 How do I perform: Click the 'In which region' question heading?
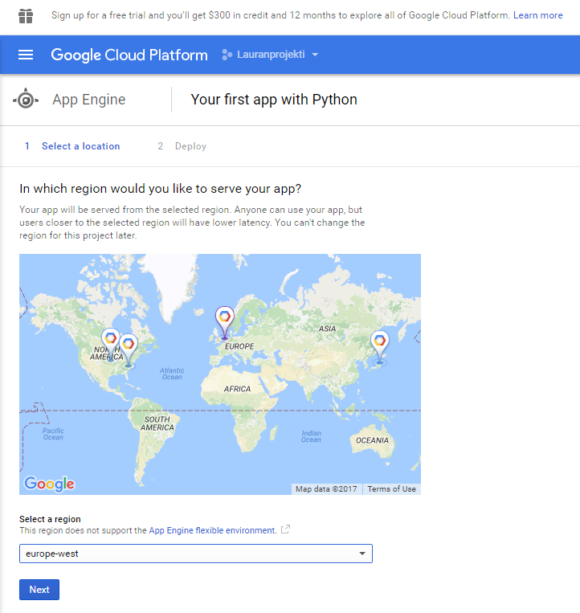(160, 189)
